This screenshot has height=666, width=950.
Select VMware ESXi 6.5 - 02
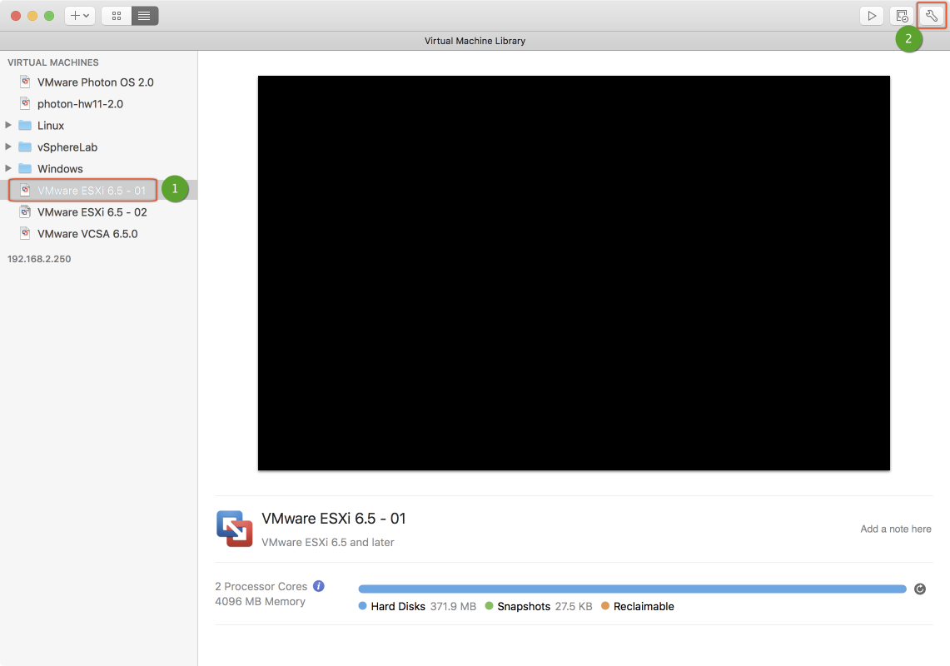92,212
